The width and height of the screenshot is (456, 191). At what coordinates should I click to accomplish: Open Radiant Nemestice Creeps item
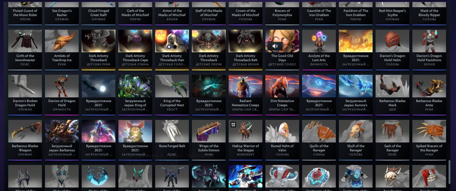(245, 95)
